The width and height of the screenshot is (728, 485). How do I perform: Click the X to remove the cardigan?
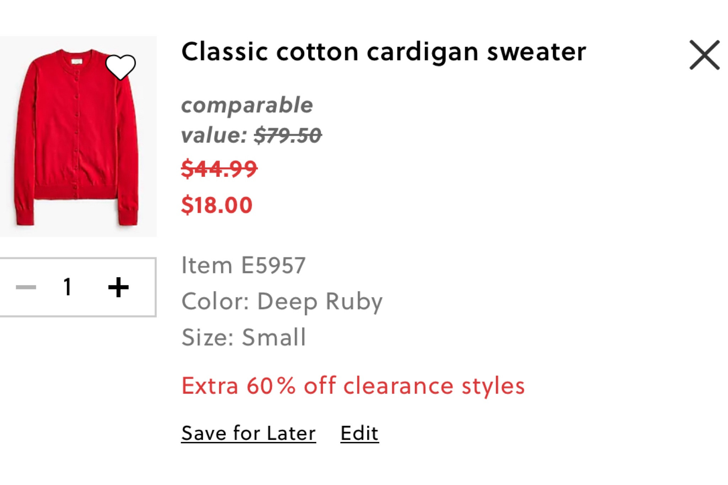[x=705, y=54]
